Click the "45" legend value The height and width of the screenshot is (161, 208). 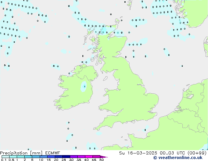coord(94,160)
